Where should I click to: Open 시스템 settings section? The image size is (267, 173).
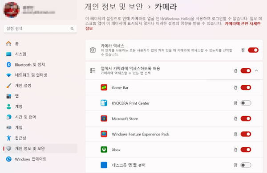(40, 54)
